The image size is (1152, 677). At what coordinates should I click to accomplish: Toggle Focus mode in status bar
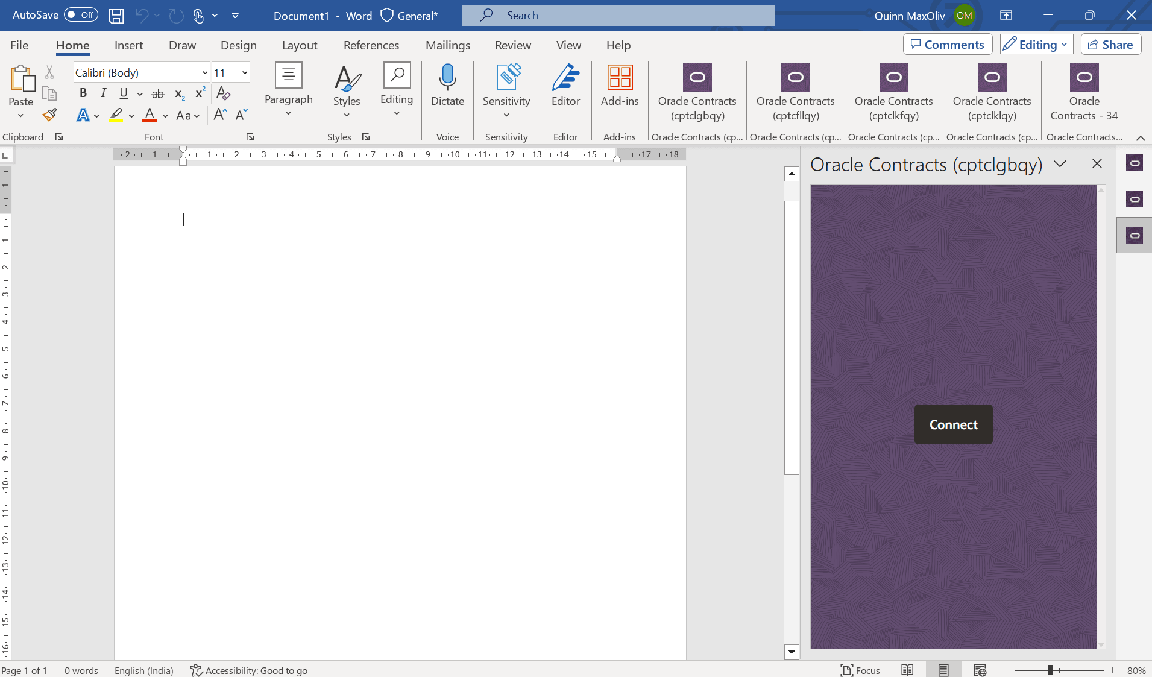click(860, 670)
